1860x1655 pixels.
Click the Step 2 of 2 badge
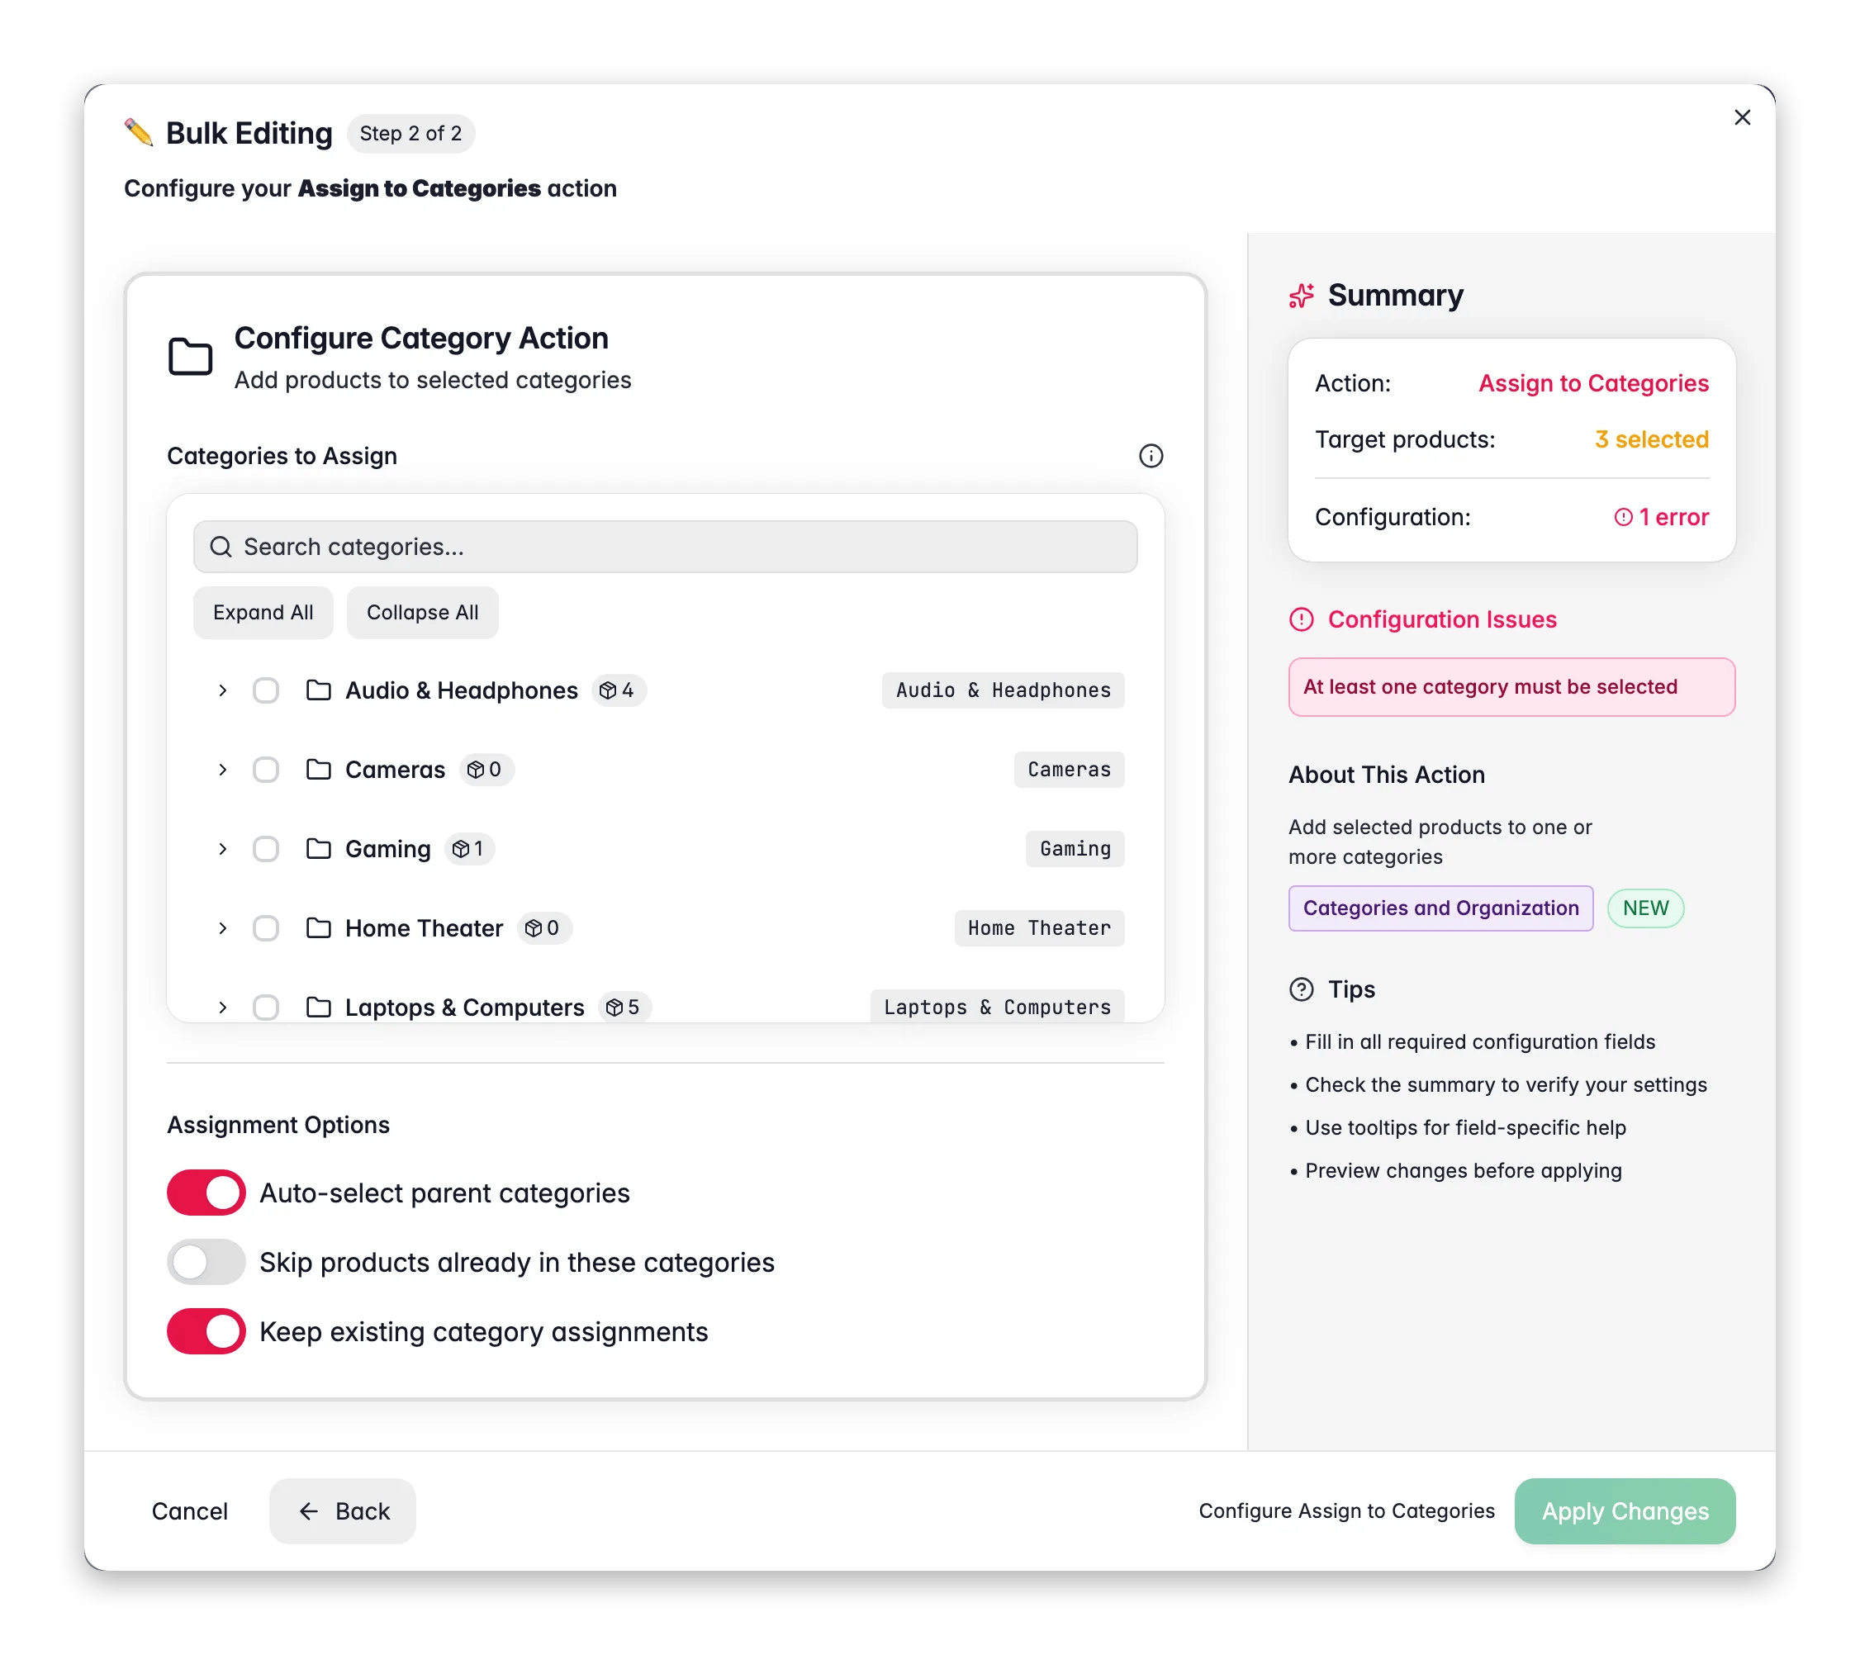(x=410, y=134)
